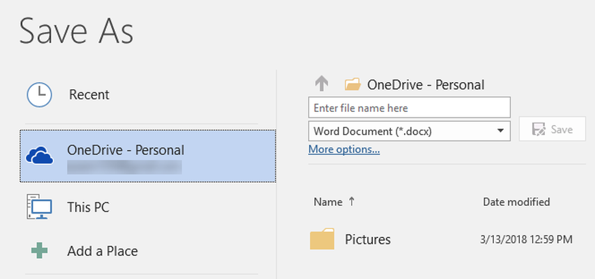The width and height of the screenshot is (595, 279).
Task: Click the green plus Add a Place icon
Action: tap(39, 251)
